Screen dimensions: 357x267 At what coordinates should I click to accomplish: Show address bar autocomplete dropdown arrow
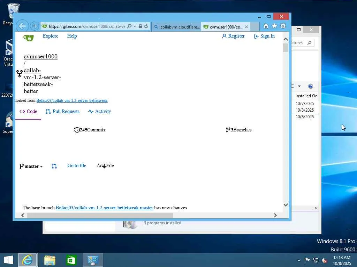(x=135, y=26)
